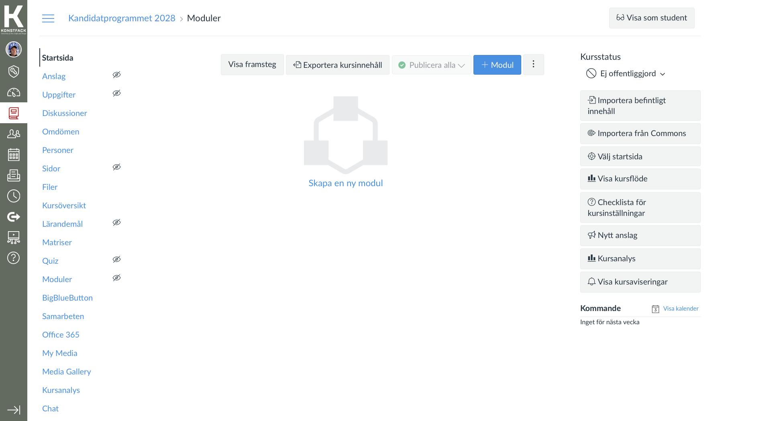Click the hidden eye icon next to Anslag

point(116,75)
